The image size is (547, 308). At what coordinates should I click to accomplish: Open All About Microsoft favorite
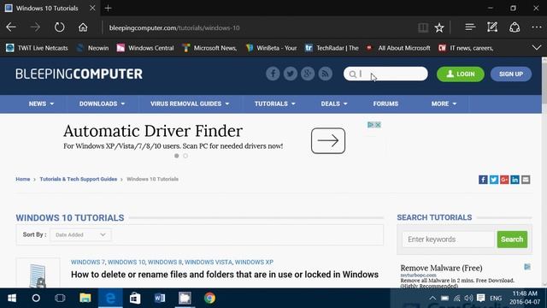pos(398,48)
